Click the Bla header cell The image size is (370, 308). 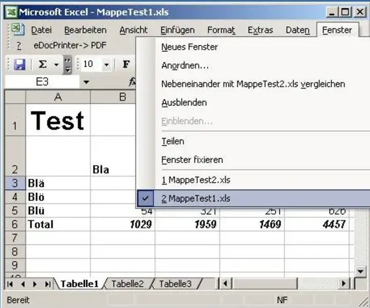[113, 156]
